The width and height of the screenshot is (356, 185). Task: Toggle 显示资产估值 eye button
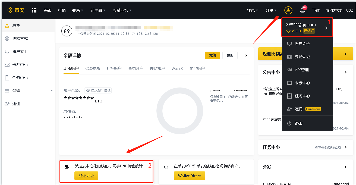[98, 90]
